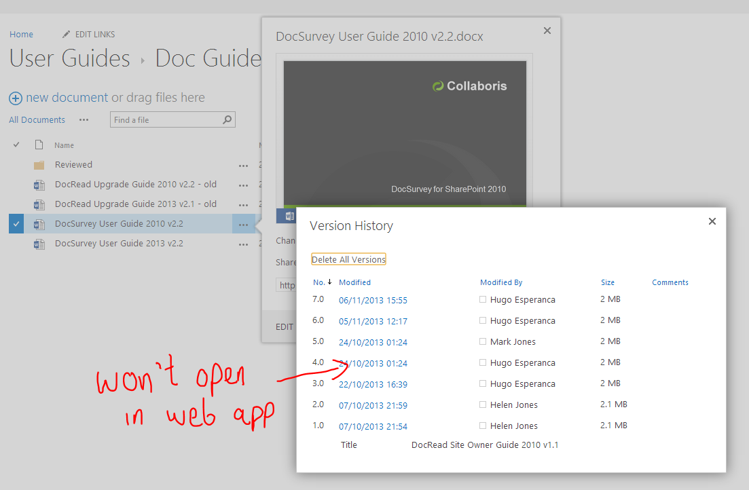Click the document preview thumbnail
This screenshot has width=749, height=490.
click(x=405, y=134)
